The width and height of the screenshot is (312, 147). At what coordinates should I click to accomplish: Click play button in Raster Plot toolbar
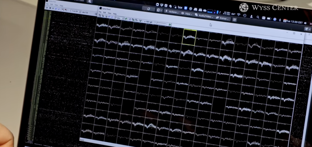(47, 8)
